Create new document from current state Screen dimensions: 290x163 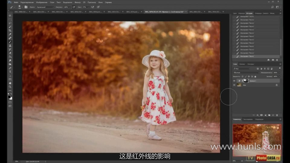[268, 60]
